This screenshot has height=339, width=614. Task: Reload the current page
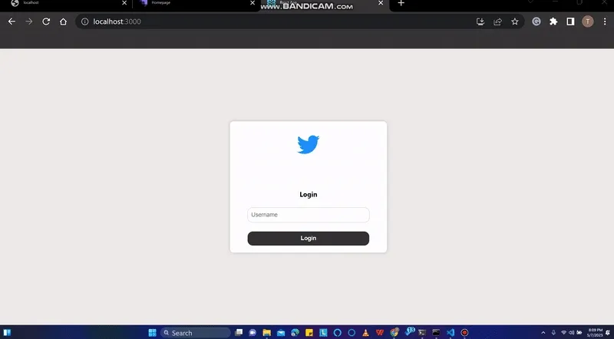point(46,21)
